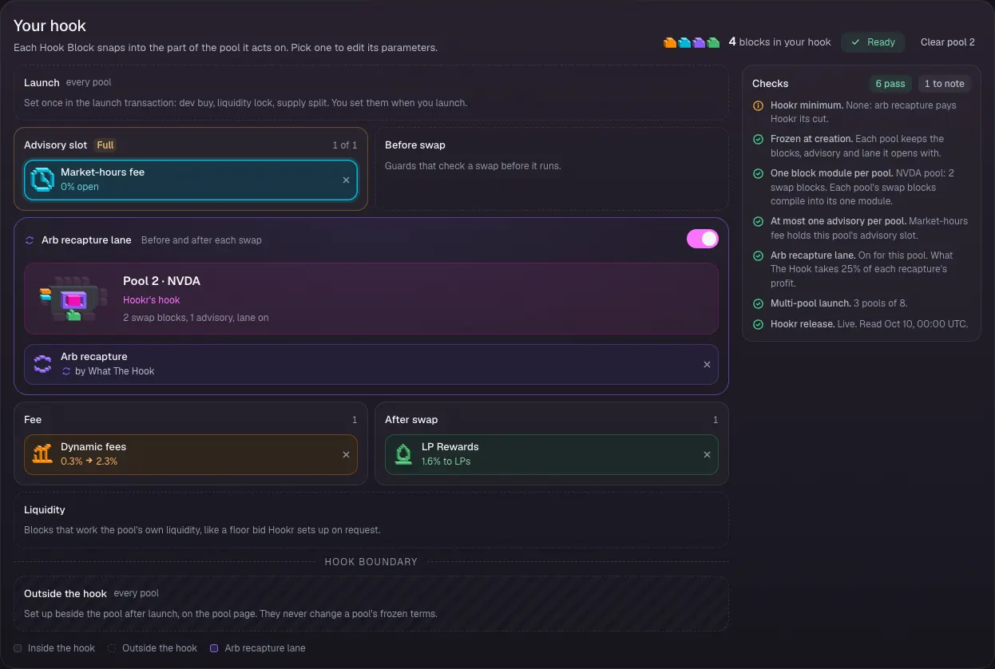This screenshot has width=995, height=669.
Task: Open the '1 to note' badge
Action: (x=944, y=84)
